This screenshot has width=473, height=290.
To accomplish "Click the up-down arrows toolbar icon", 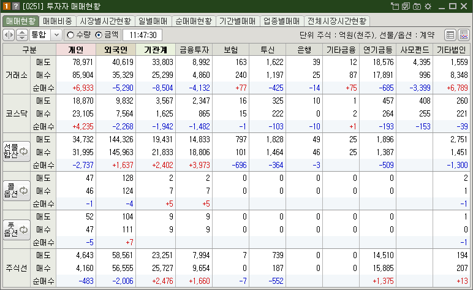I will click(x=21, y=35).
